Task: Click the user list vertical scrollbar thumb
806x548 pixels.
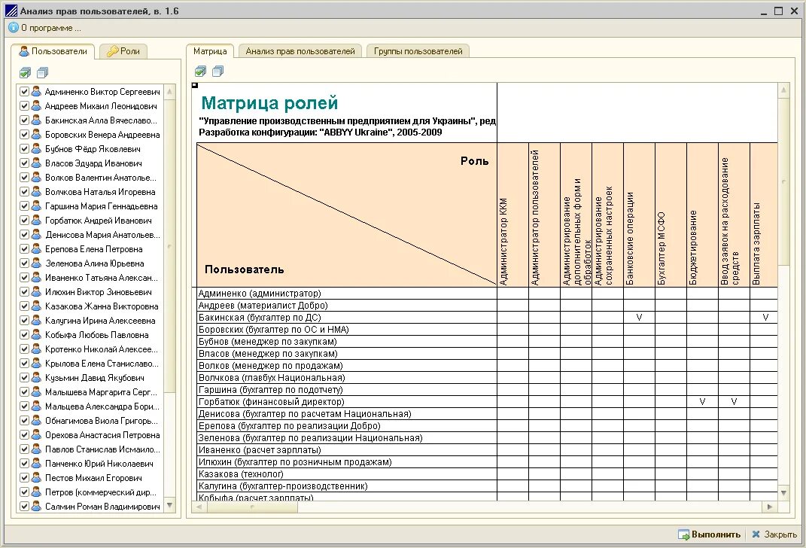Action: pyautogui.click(x=169, y=246)
